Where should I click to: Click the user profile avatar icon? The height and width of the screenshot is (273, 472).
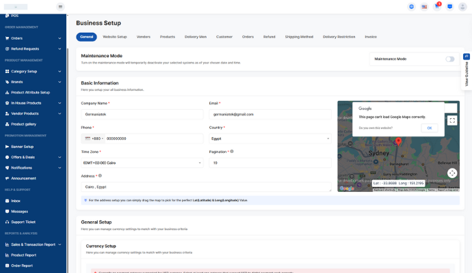pyautogui.click(x=462, y=7)
